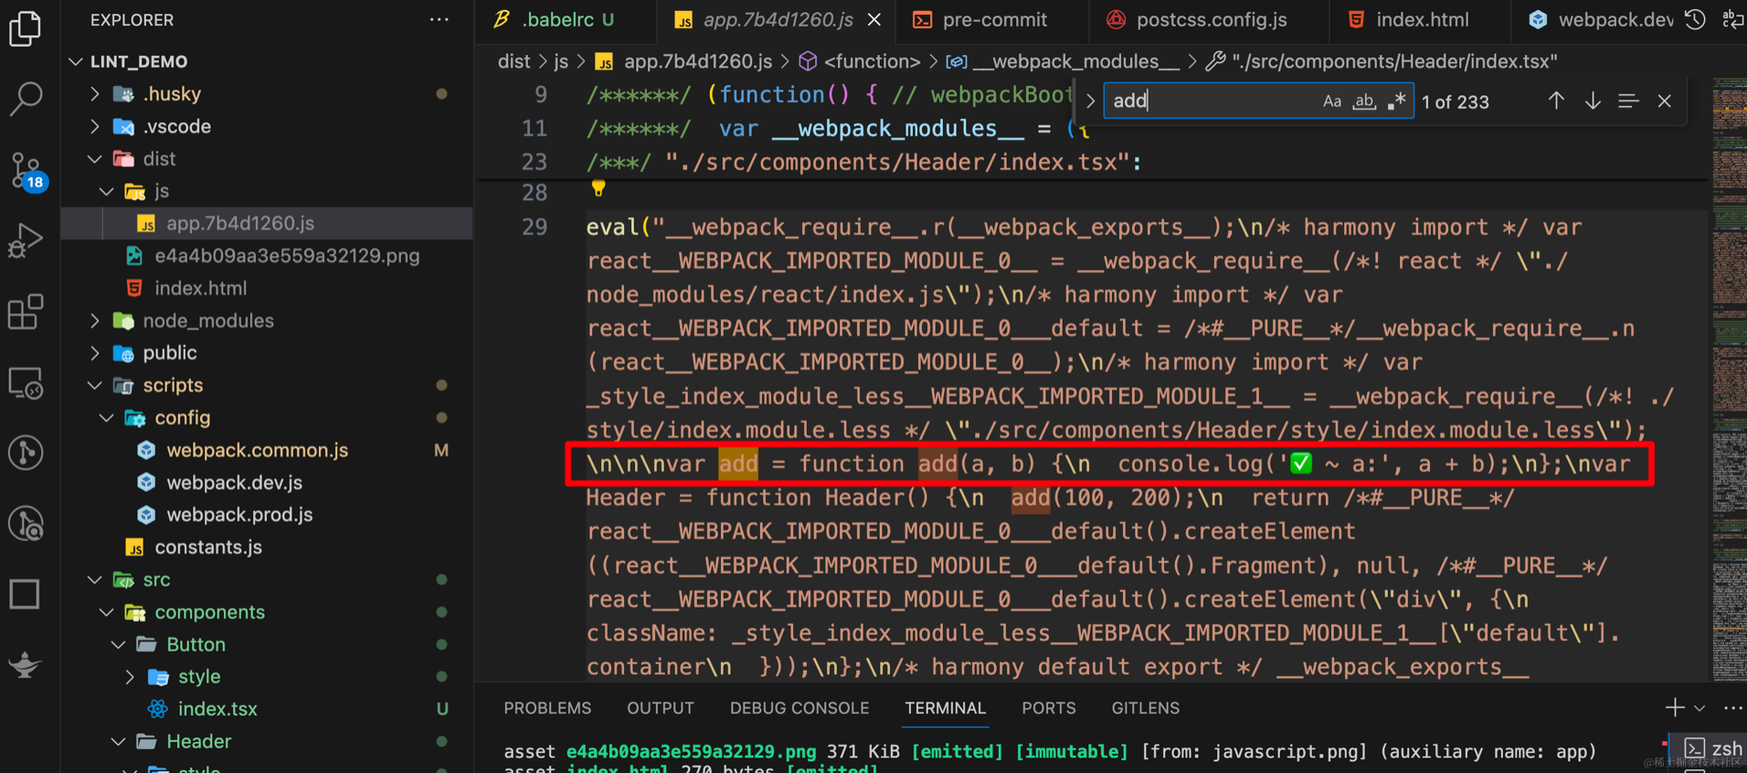Open the PORTS panel tab

tap(1049, 708)
